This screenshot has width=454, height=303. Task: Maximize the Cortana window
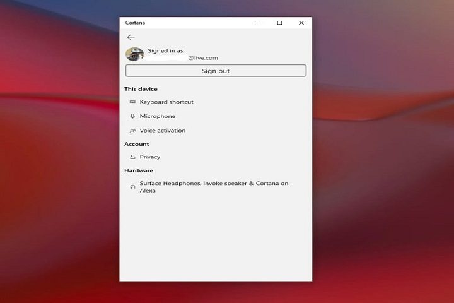coord(280,23)
